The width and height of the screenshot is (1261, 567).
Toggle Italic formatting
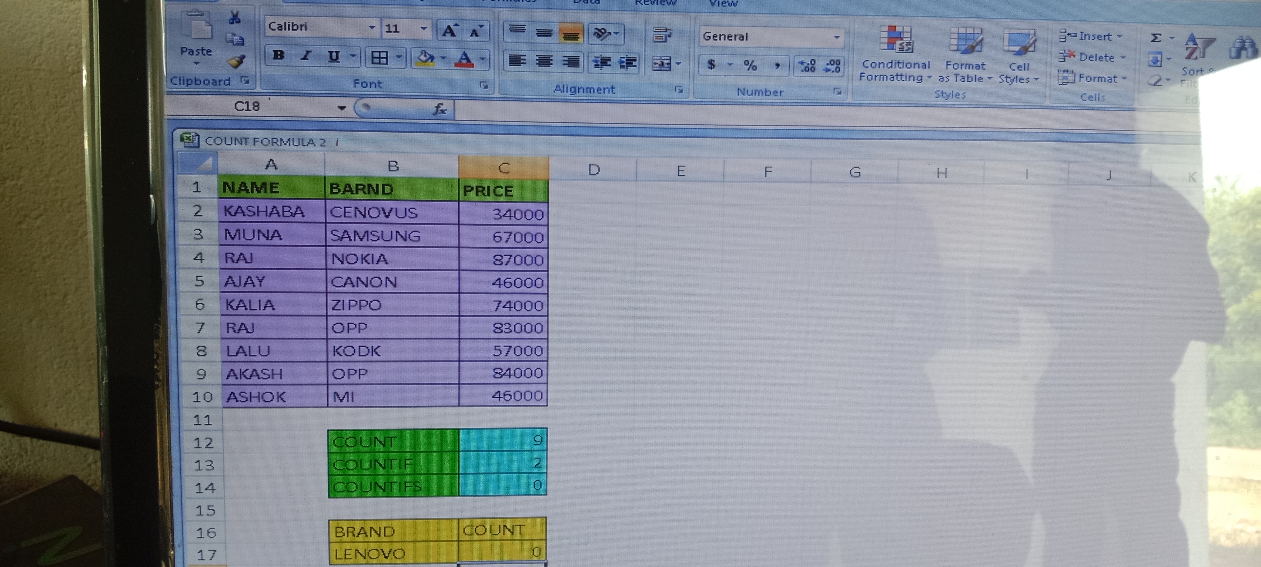pyautogui.click(x=306, y=56)
